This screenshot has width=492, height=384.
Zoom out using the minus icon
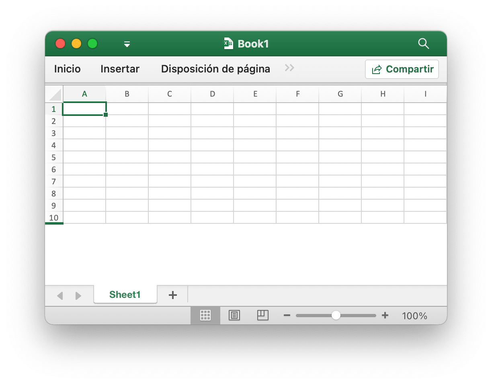[287, 316]
